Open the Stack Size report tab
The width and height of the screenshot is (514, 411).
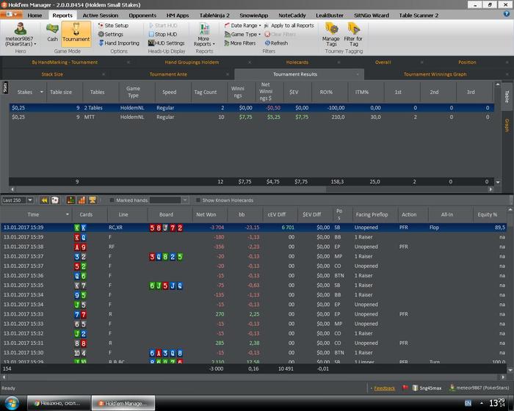[52, 74]
